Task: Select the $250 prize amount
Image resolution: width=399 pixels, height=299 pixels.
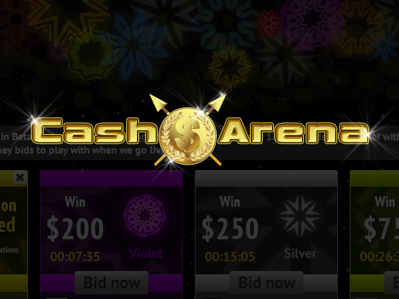Action: coord(230,229)
